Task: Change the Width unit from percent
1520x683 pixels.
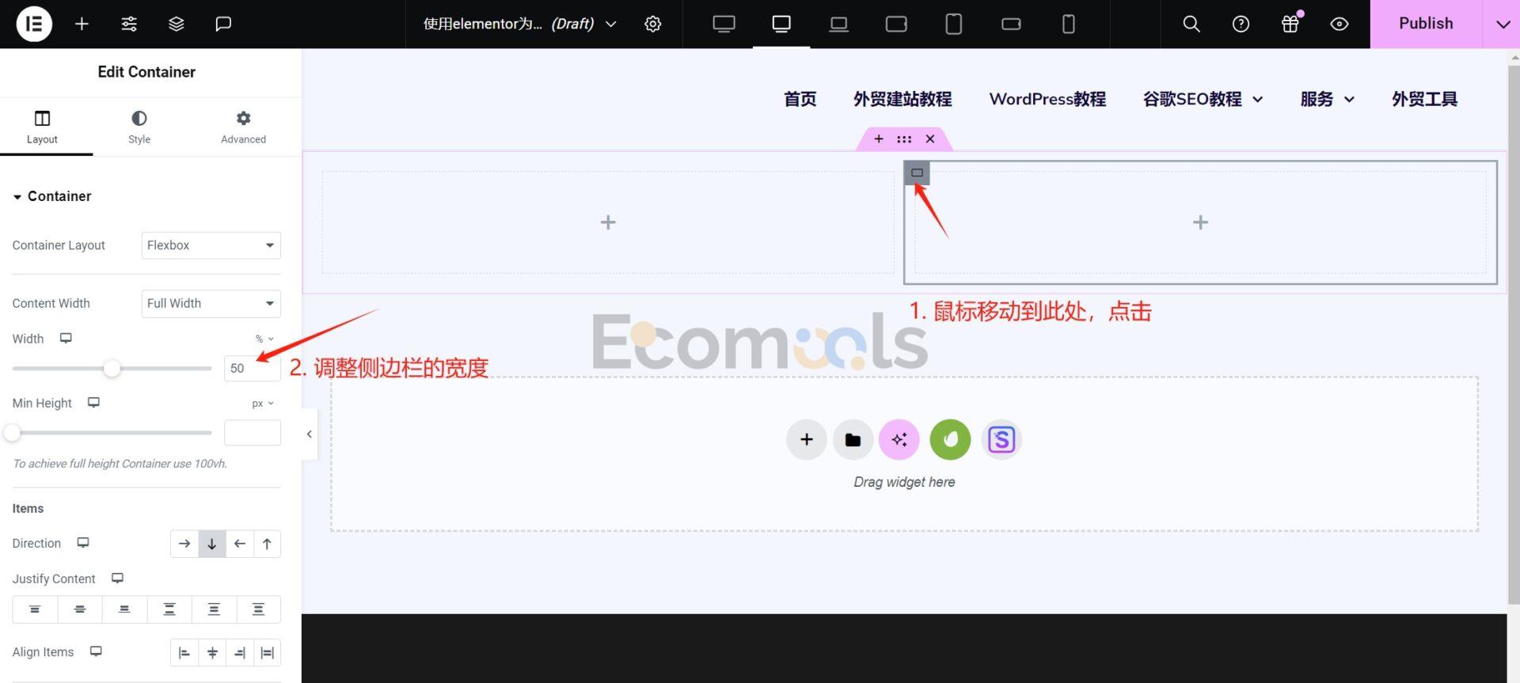Action: point(264,339)
